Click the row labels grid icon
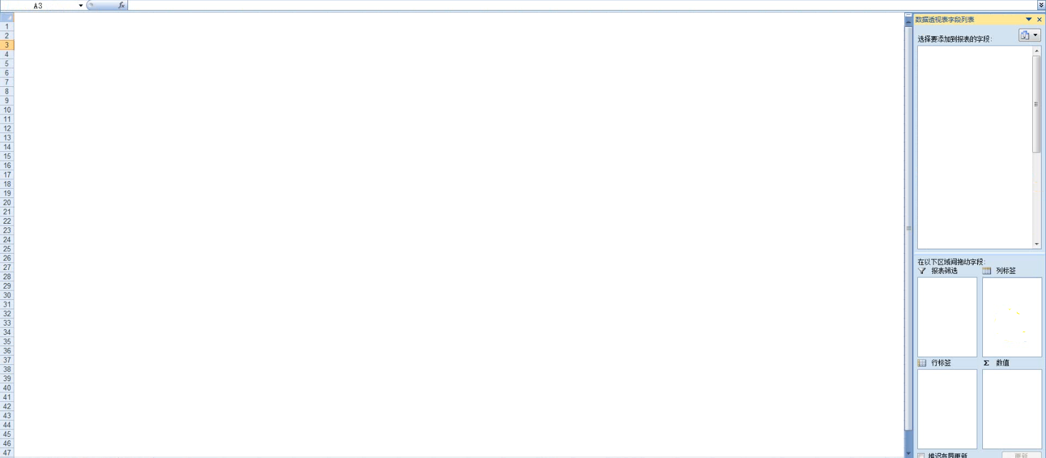This screenshot has height=458, width=1046. pos(922,363)
